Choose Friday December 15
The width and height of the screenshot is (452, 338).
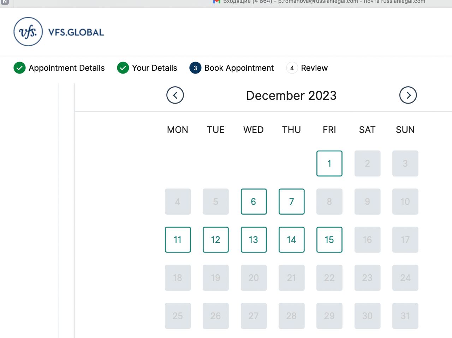tap(329, 240)
